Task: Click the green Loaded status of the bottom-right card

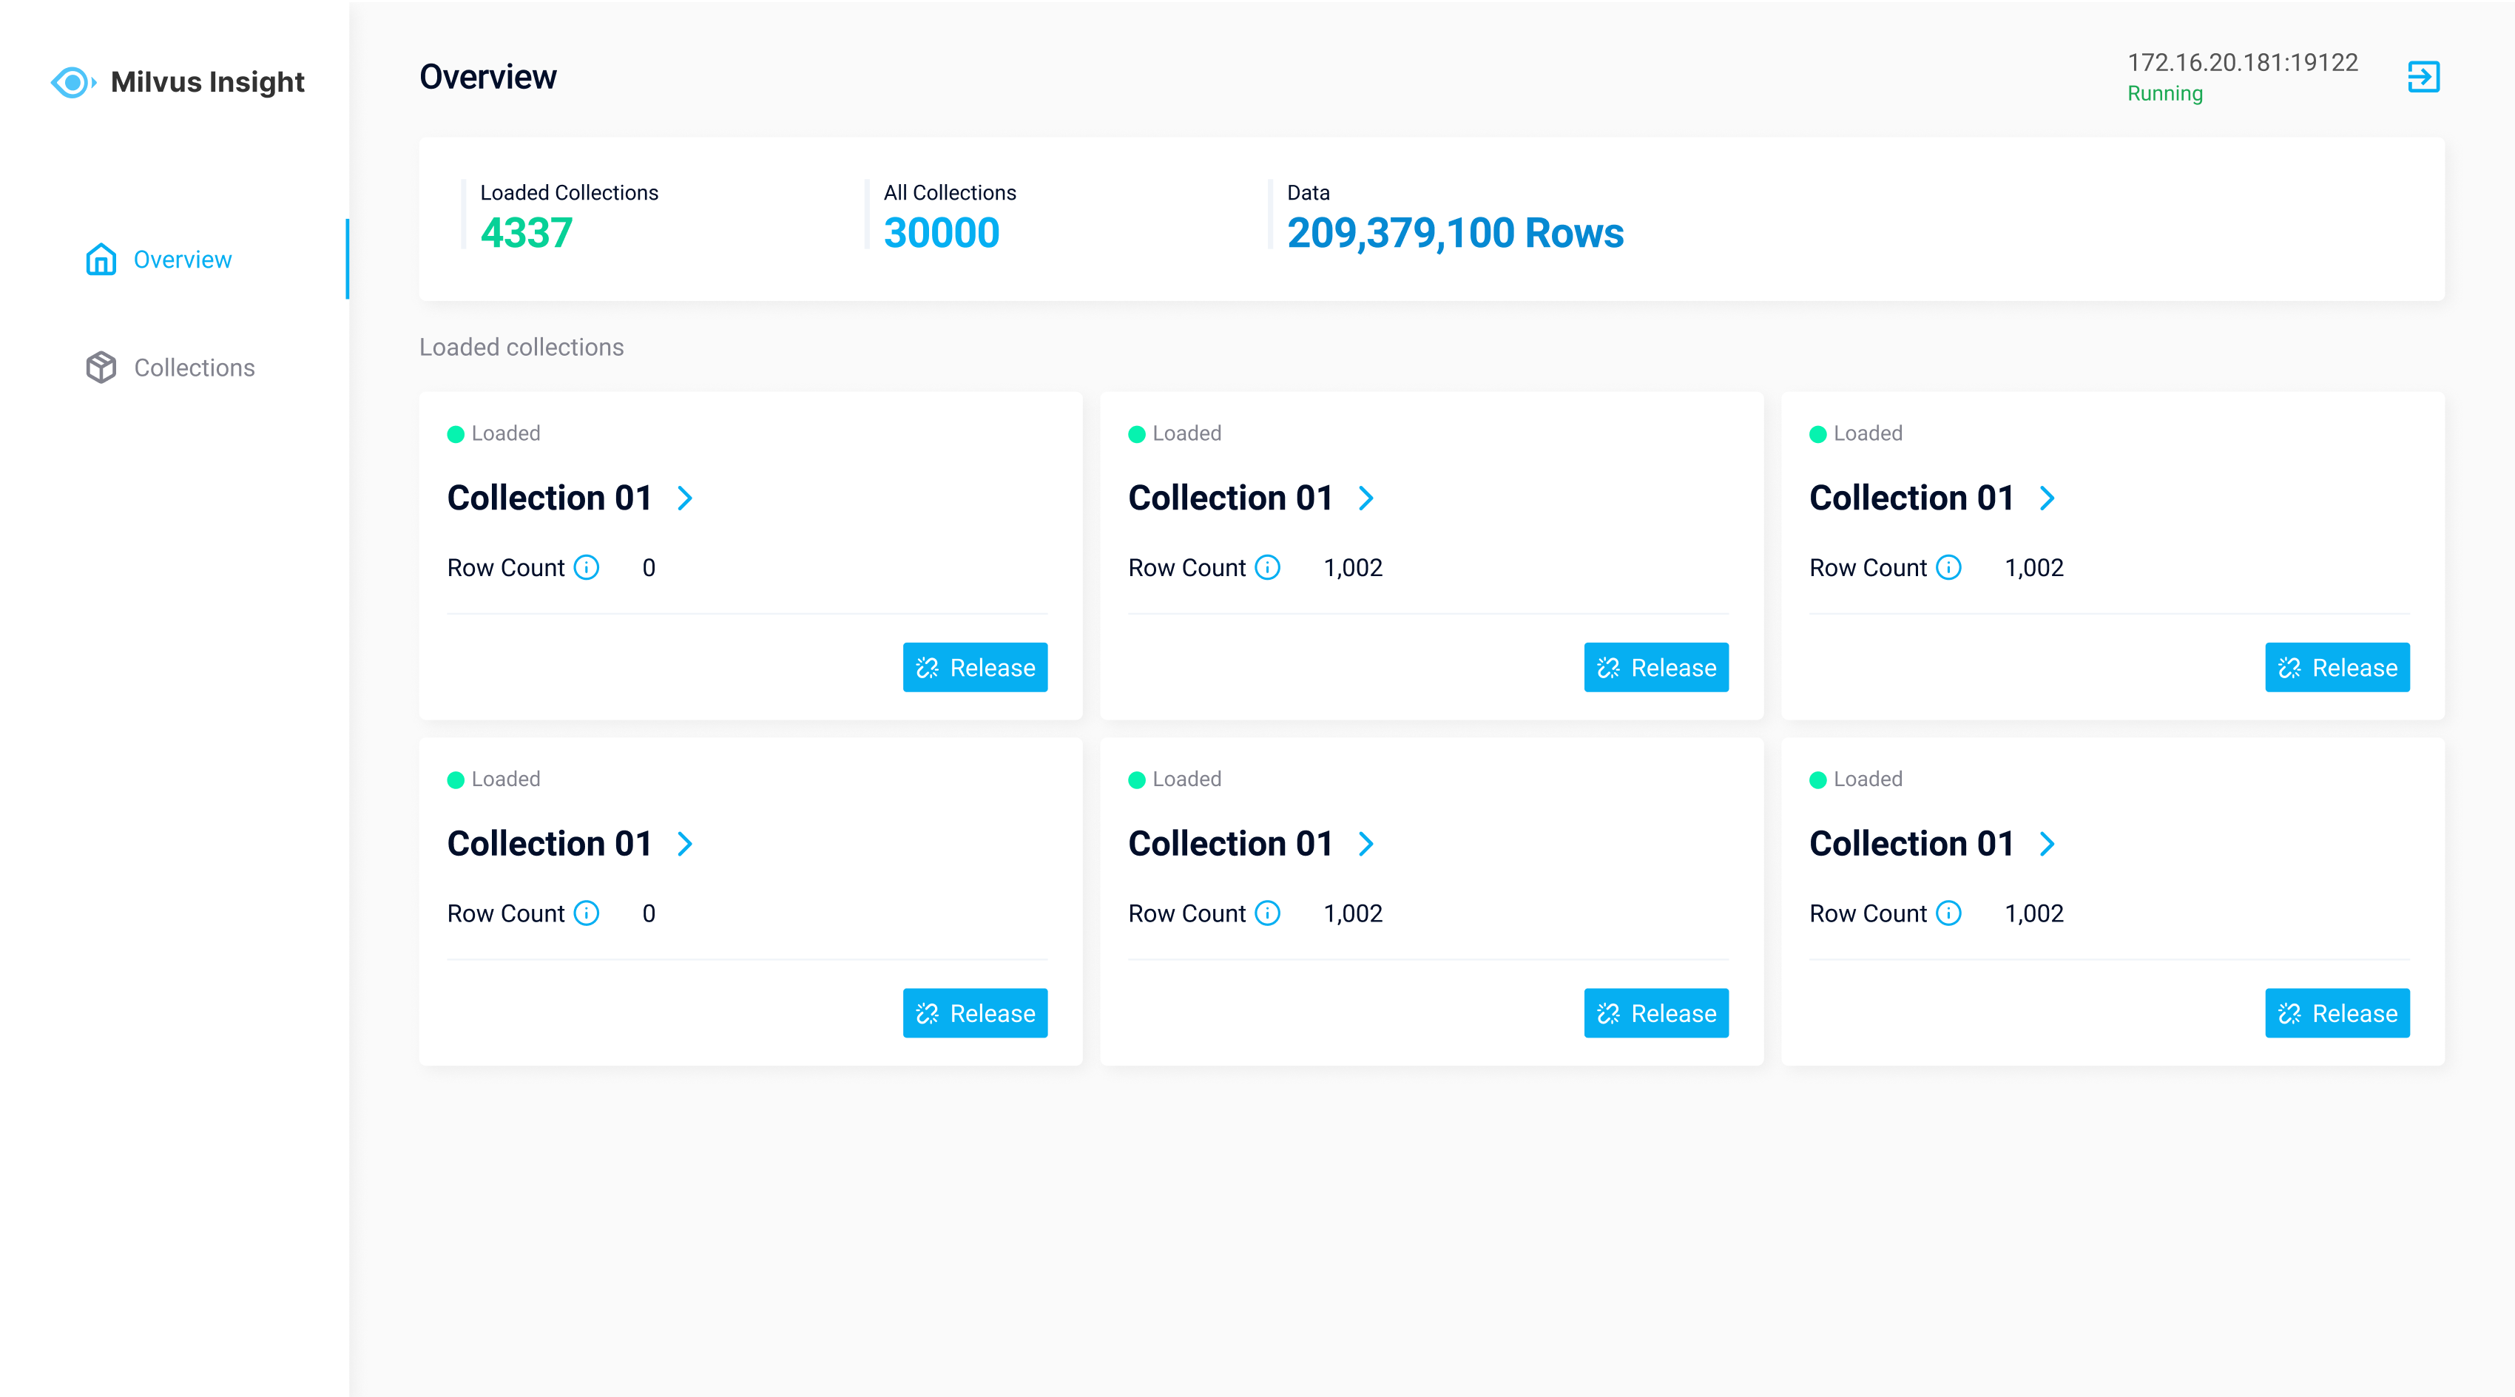Action: pos(1856,779)
